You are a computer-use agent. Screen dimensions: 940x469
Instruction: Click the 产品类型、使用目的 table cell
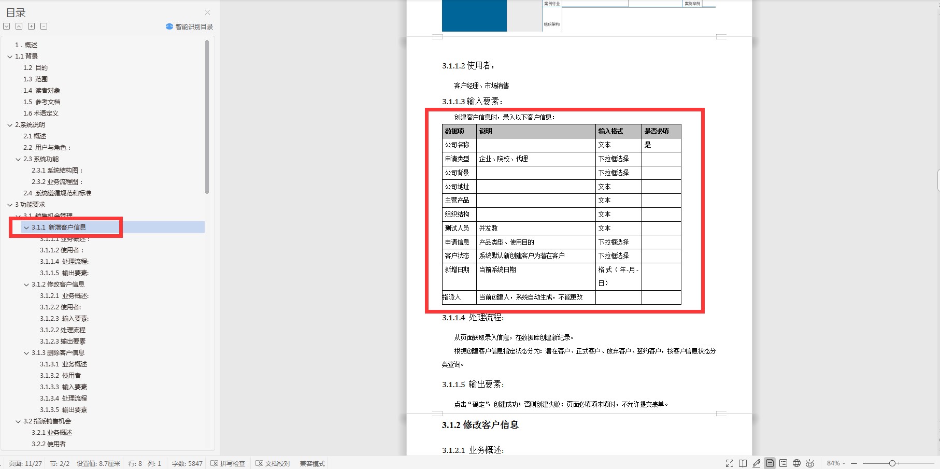pyautogui.click(x=536, y=242)
